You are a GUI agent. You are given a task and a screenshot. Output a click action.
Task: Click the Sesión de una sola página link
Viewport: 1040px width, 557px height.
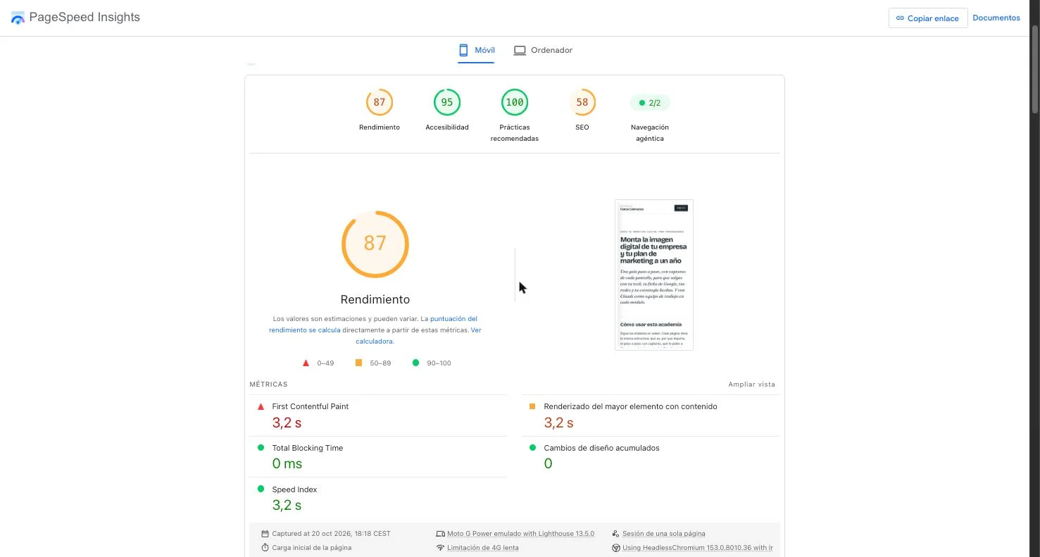click(663, 534)
